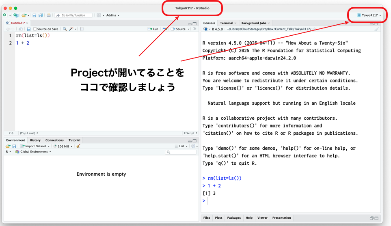This screenshot has width=391, height=226.
Task: Open the Packages tab
Action: [234, 218]
